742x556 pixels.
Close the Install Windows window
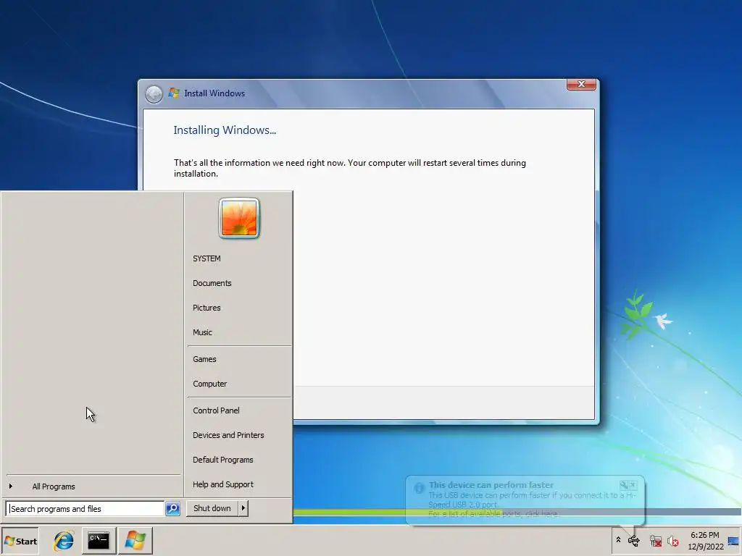click(581, 84)
